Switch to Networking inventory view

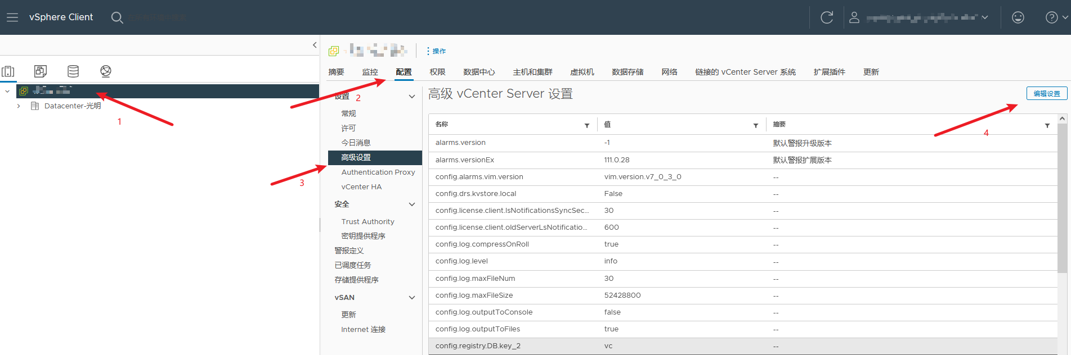coord(106,71)
